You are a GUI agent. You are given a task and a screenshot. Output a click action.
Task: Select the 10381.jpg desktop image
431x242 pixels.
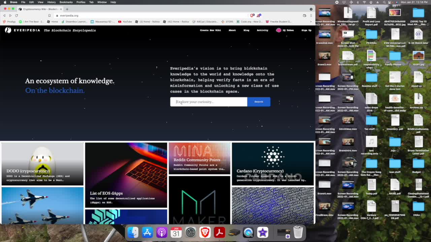(x=418, y=57)
